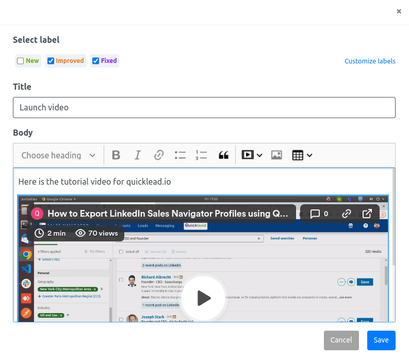
Task: Click Joseph Stark's name in thumbnail
Action: click(x=153, y=317)
